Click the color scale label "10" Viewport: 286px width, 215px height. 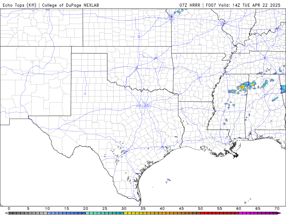[47, 209]
